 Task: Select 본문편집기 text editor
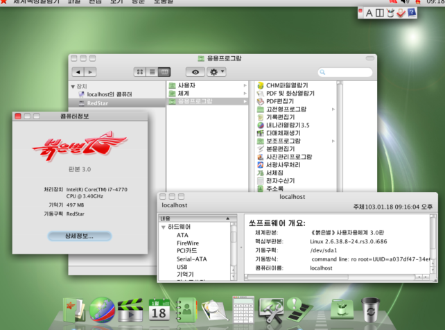(276, 149)
